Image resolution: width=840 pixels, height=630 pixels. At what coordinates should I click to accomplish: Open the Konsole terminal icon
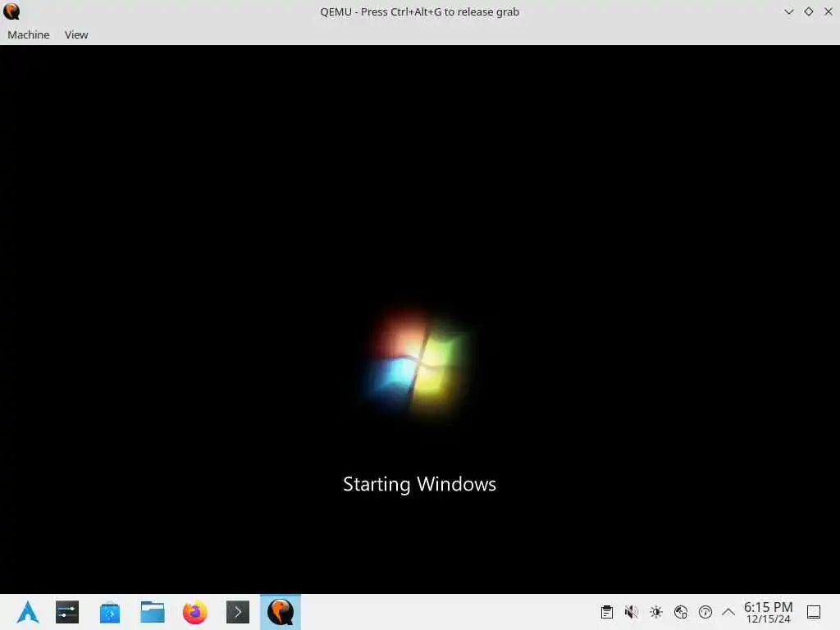238,612
